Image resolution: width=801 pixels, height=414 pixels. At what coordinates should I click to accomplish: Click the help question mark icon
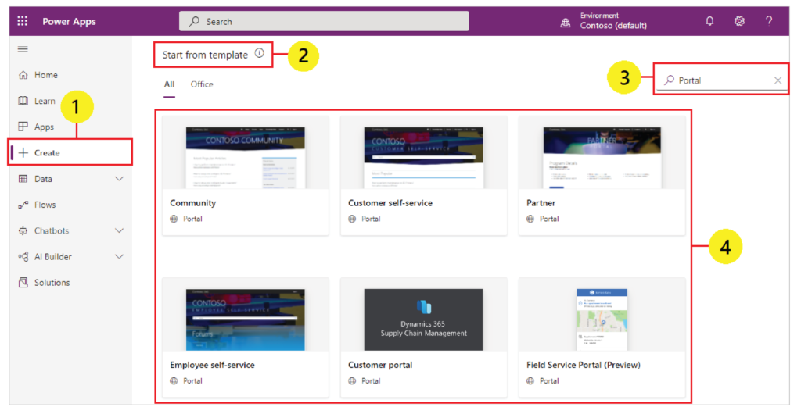769,21
